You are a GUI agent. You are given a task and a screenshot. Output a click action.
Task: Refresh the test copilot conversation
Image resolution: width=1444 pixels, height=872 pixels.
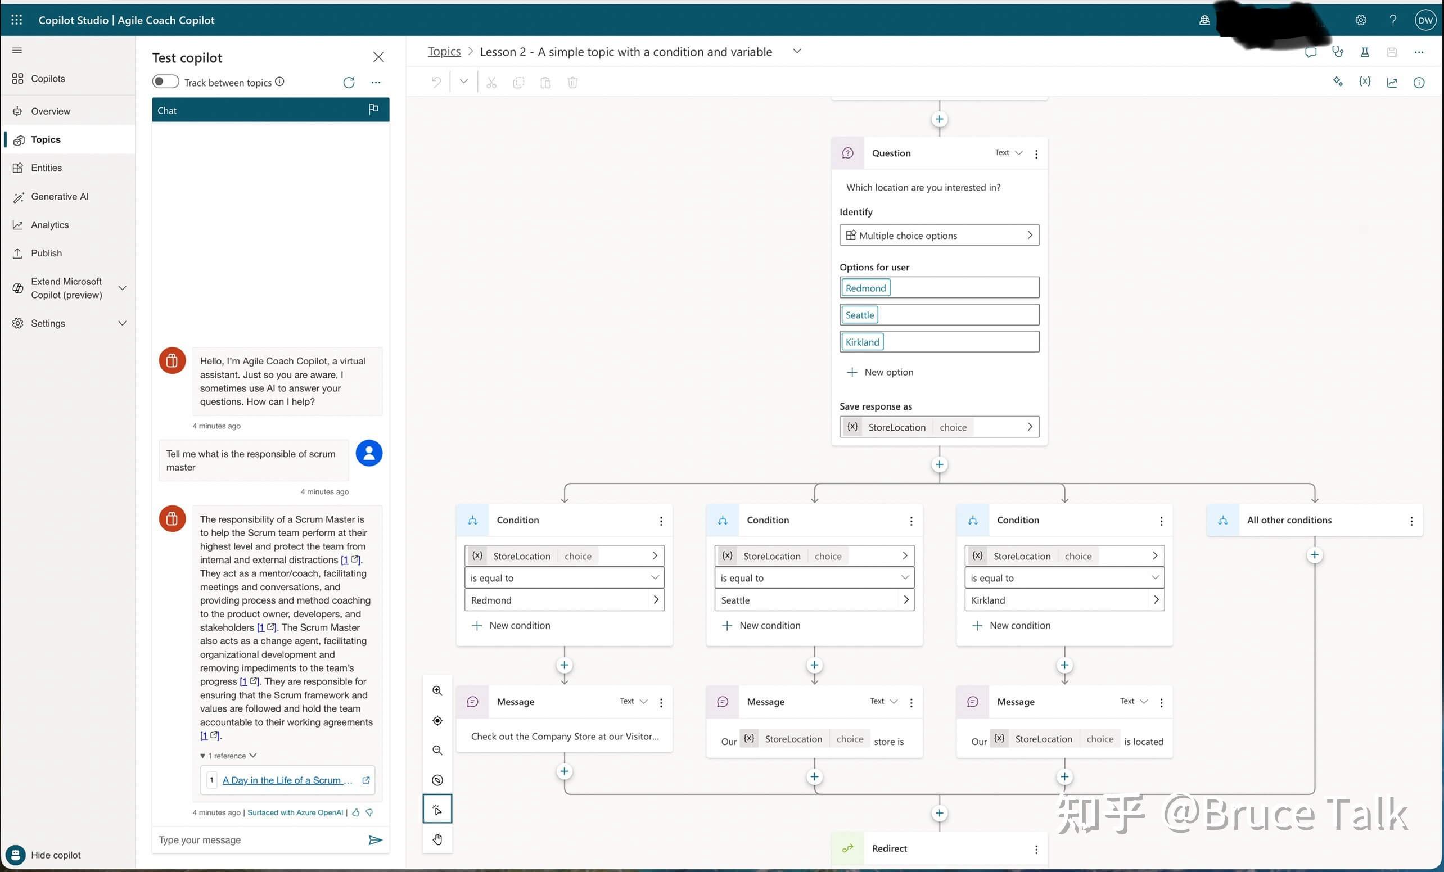coord(349,83)
